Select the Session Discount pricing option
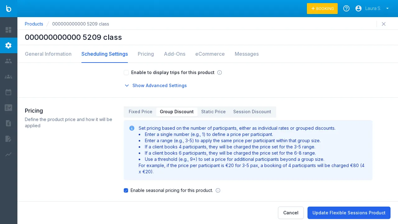 (252, 112)
